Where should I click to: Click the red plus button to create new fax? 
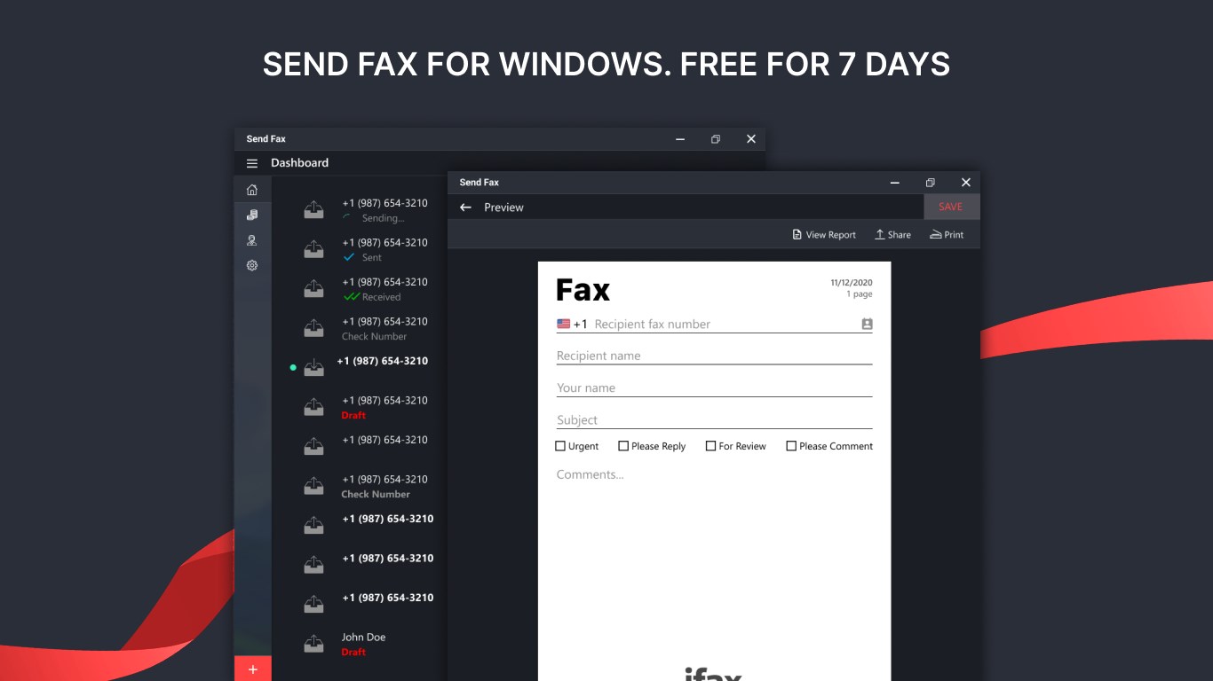pos(253,669)
